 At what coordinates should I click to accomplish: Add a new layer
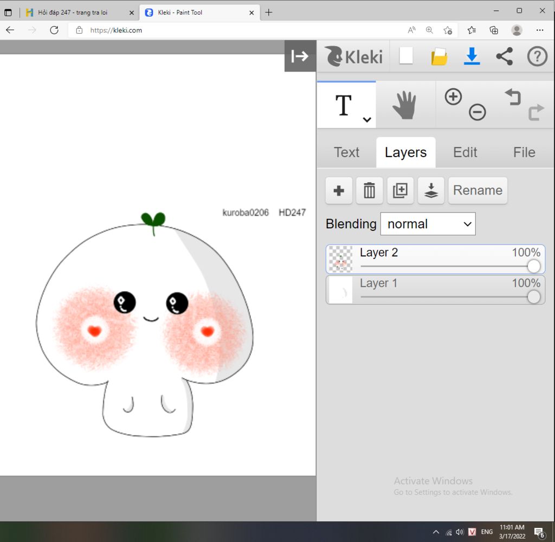[339, 190]
